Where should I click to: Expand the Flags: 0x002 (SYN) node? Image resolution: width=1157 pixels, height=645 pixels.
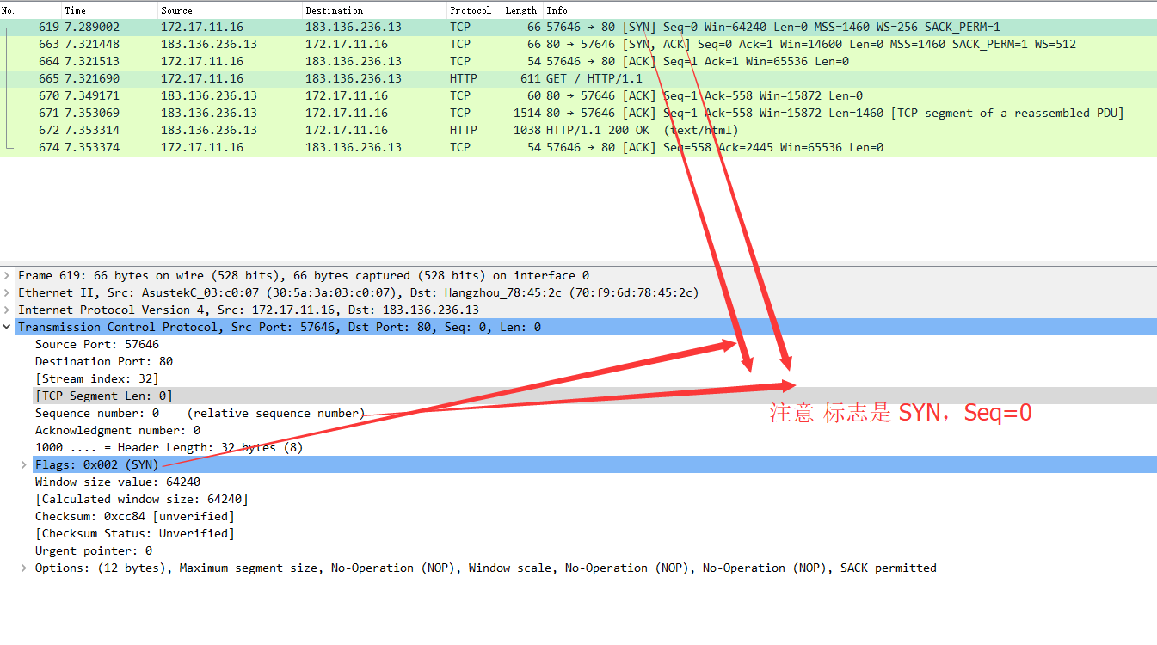[24, 465]
